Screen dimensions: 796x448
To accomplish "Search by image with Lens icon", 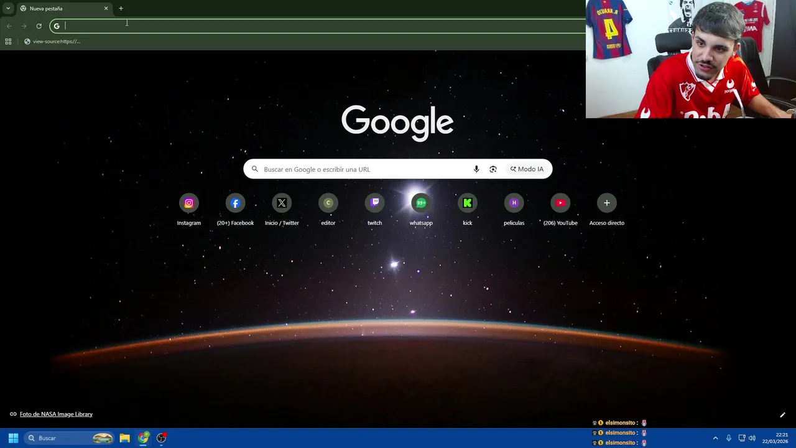I will (x=493, y=169).
